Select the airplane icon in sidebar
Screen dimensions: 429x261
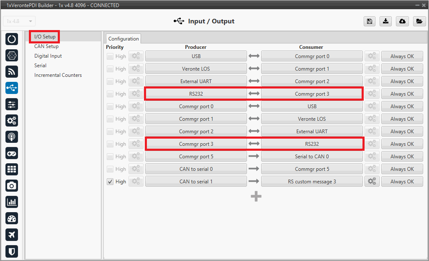click(12, 235)
